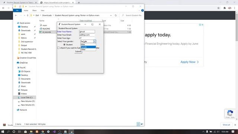The width and height of the screenshot is (238, 134).
Task: Bookmark page with Chrome star icon
Action: 218,8
